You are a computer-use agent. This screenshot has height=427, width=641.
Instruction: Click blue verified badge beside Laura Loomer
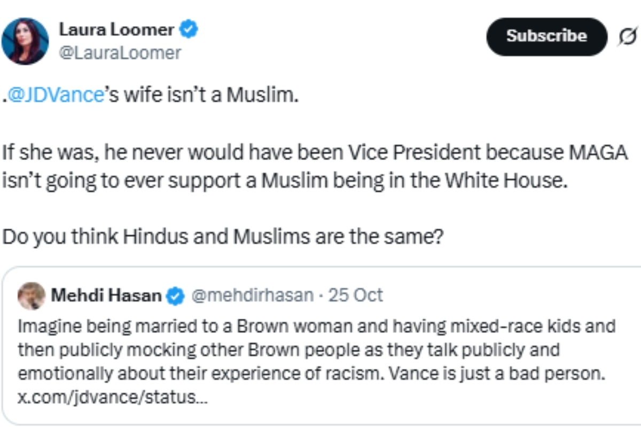click(x=189, y=29)
